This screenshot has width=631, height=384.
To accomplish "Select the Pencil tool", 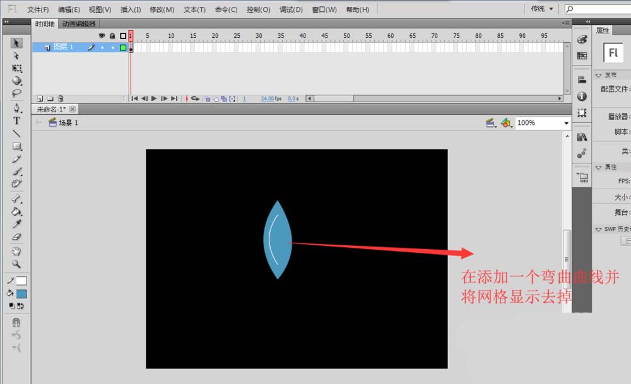I will (16, 160).
